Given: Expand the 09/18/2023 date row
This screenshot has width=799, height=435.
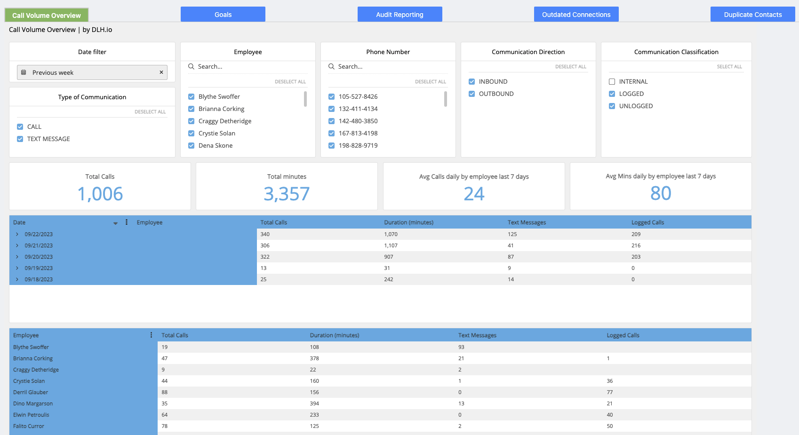Looking at the screenshot, I should pyautogui.click(x=17, y=279).
